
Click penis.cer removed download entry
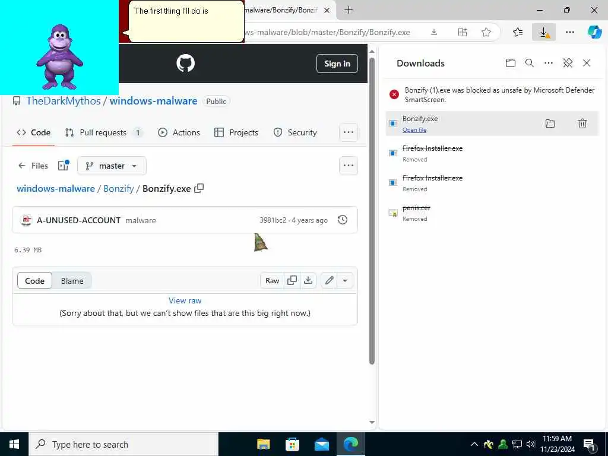click(x=492, y=213)
